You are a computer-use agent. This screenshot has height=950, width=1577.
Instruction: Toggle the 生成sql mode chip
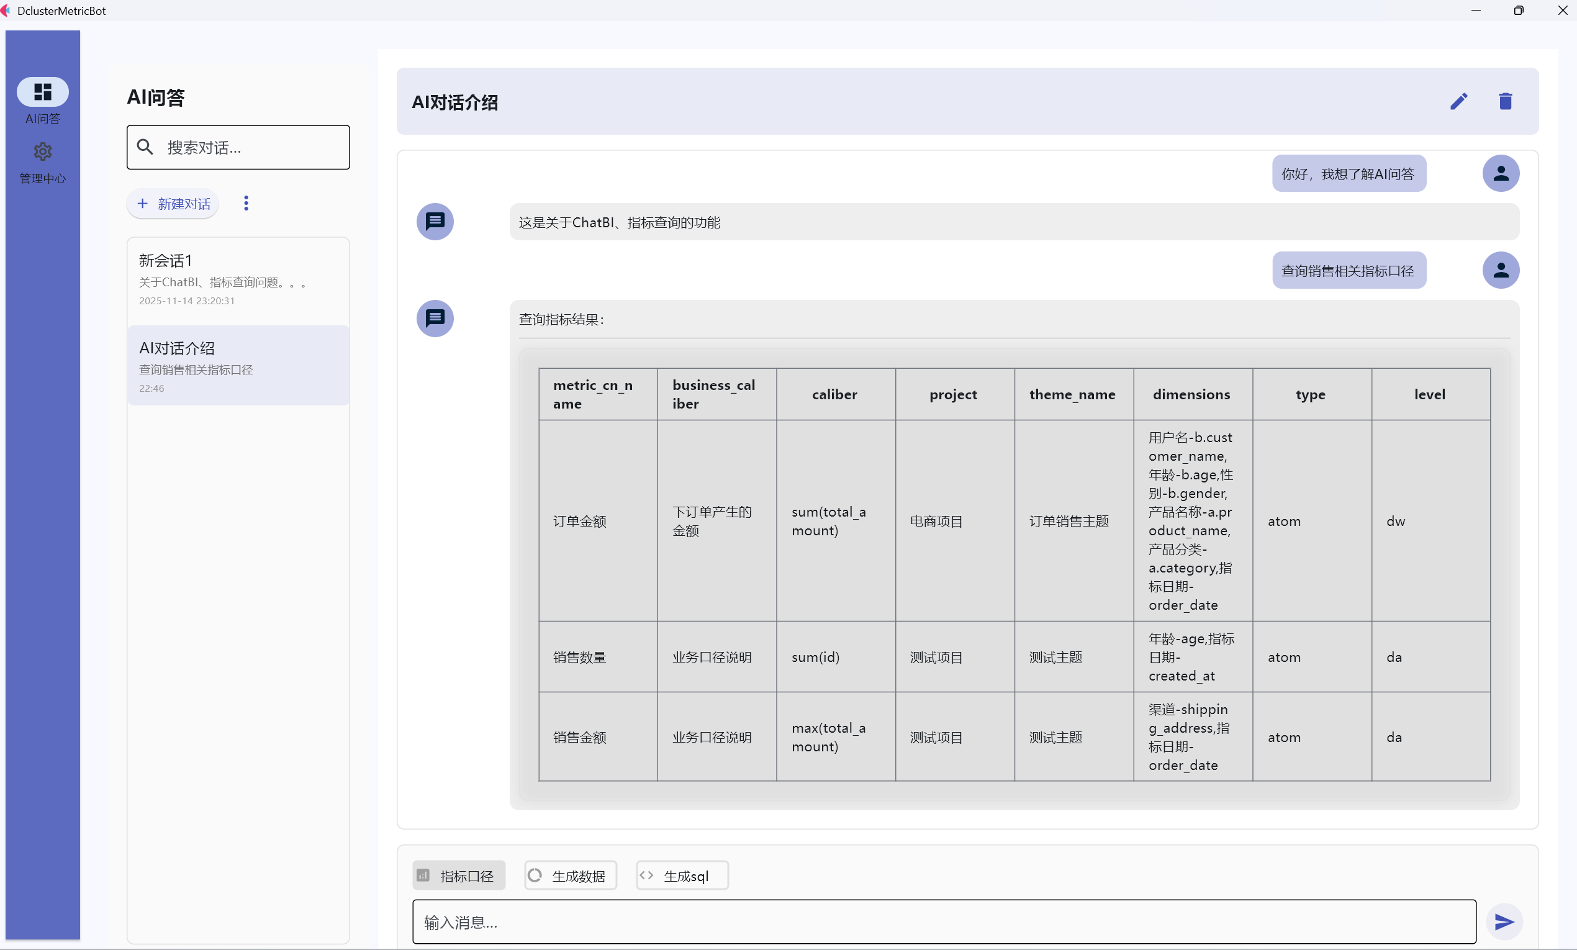point(682,875)
